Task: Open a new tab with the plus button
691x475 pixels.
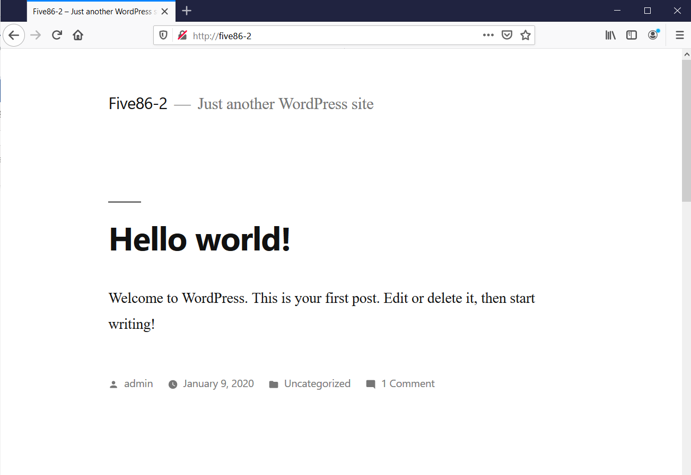Action: (187, 11)
